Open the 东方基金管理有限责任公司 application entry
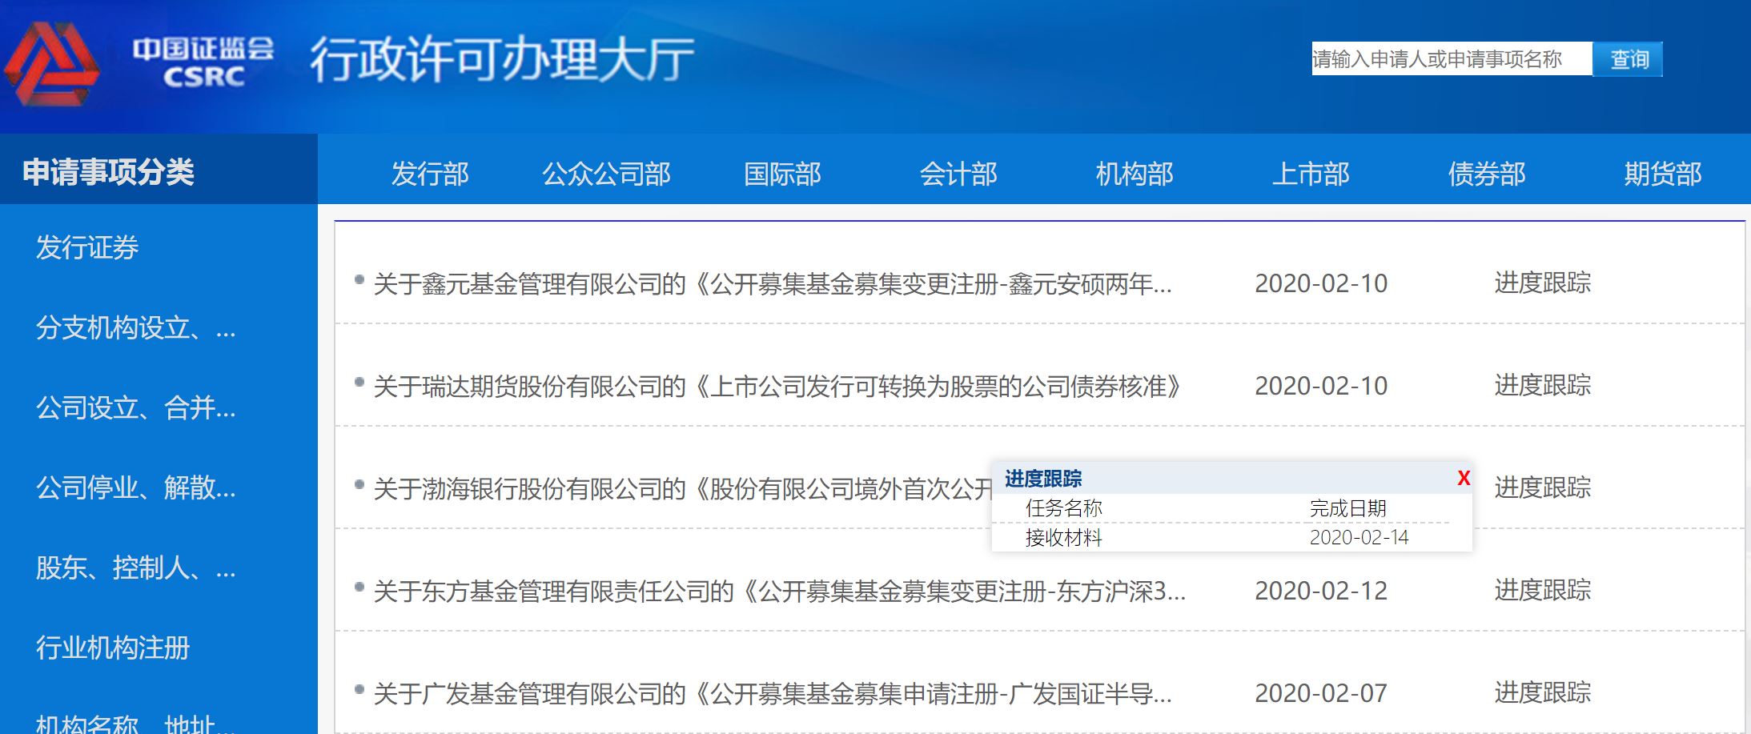The width and height of the screenshot is (1751, 734). pyautogui.click(x=780, y=591)
